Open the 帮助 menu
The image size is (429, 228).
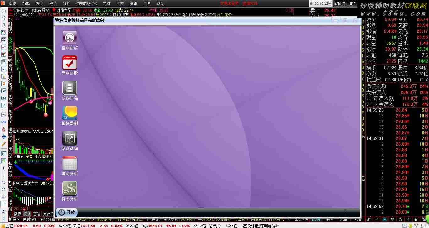(x=160, y=3)
